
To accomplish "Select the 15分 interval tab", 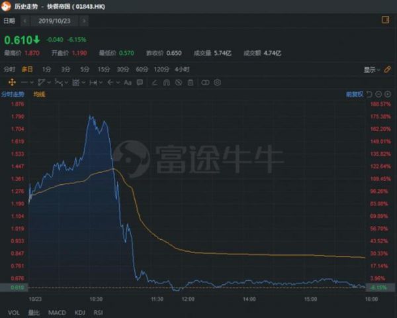I will tap(103, 70).
